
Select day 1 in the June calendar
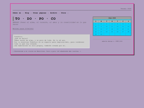pyautogui.click(x=96, y=24)
